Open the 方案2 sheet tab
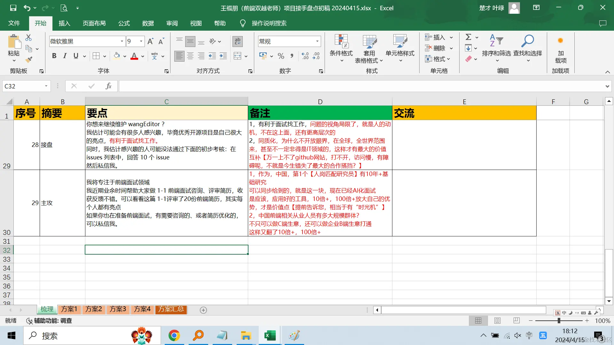Screen dimensions: 614x345 point(93,309)
